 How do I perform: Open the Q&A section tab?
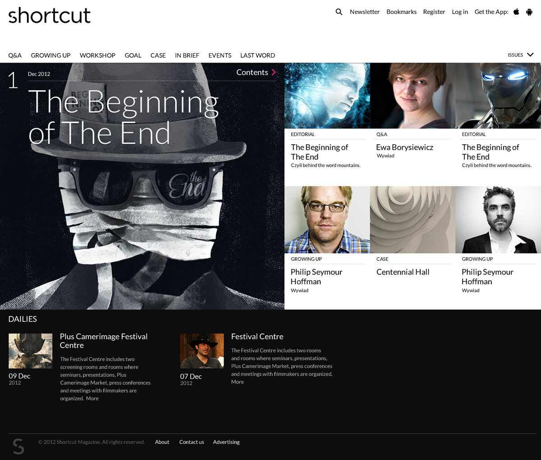pos(15,55)
